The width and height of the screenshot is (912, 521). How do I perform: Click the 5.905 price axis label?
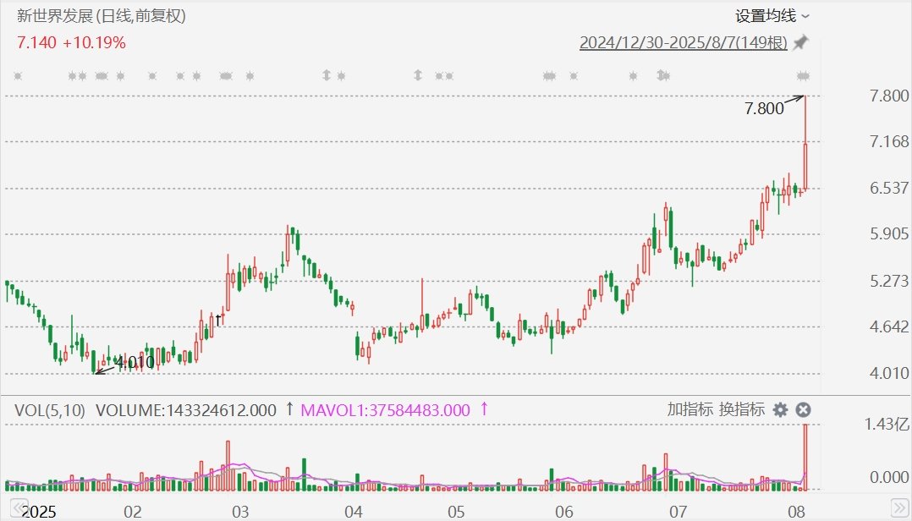(x=889, y=233)
